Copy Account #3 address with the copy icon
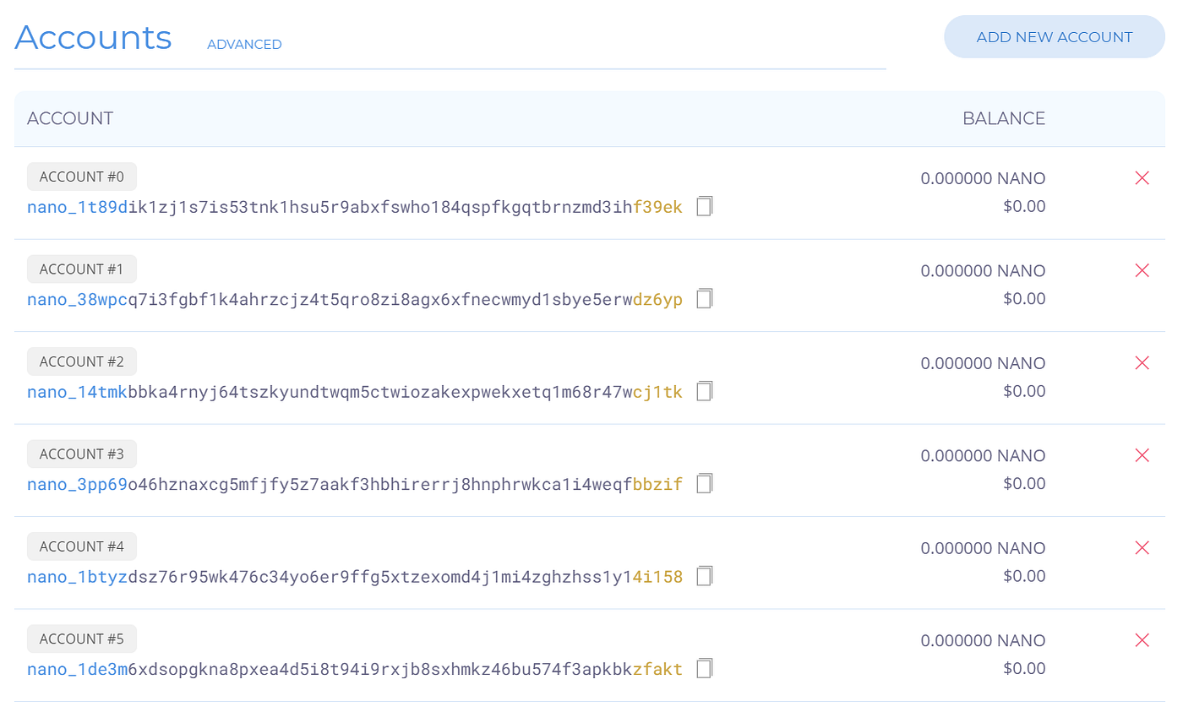 coord(705,483)
